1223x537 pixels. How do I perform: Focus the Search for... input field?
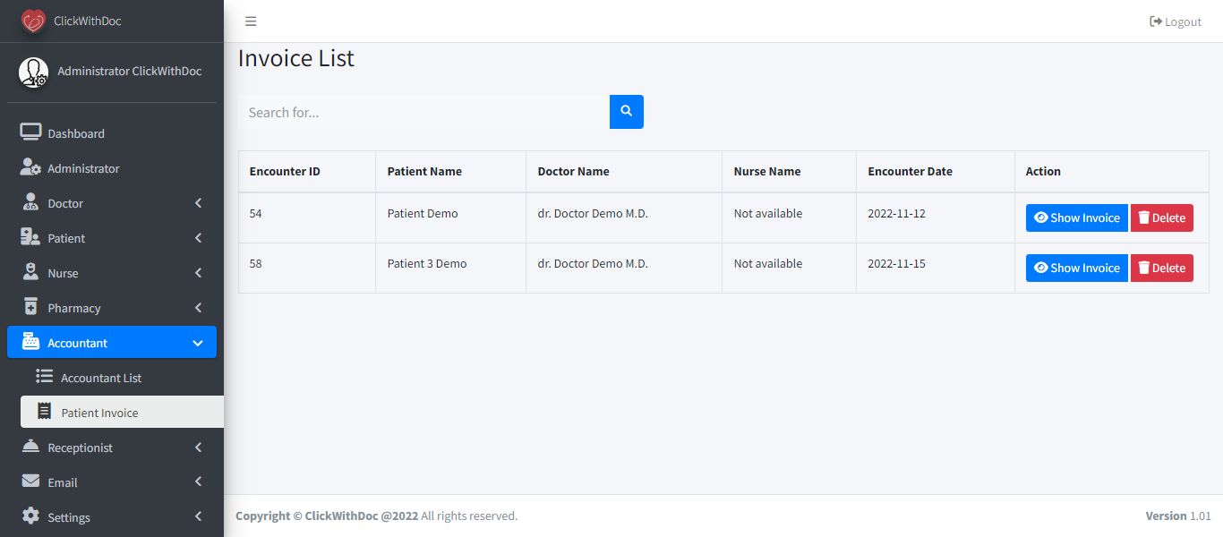(x=423, y=112)
